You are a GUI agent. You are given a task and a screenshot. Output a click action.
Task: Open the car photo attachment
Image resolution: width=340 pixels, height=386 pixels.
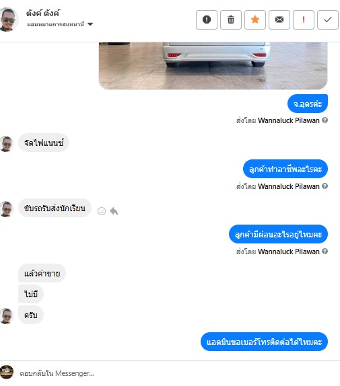pyautogui.click(x=213, y=66)
